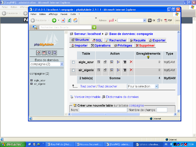Screen dimensions: 196x147
Task: Open Structure icon in aigle_azur row
Action: click(105, 62)
